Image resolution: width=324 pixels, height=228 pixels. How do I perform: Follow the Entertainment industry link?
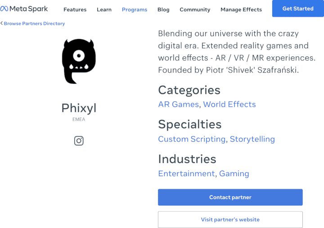[x=186, y=173]
